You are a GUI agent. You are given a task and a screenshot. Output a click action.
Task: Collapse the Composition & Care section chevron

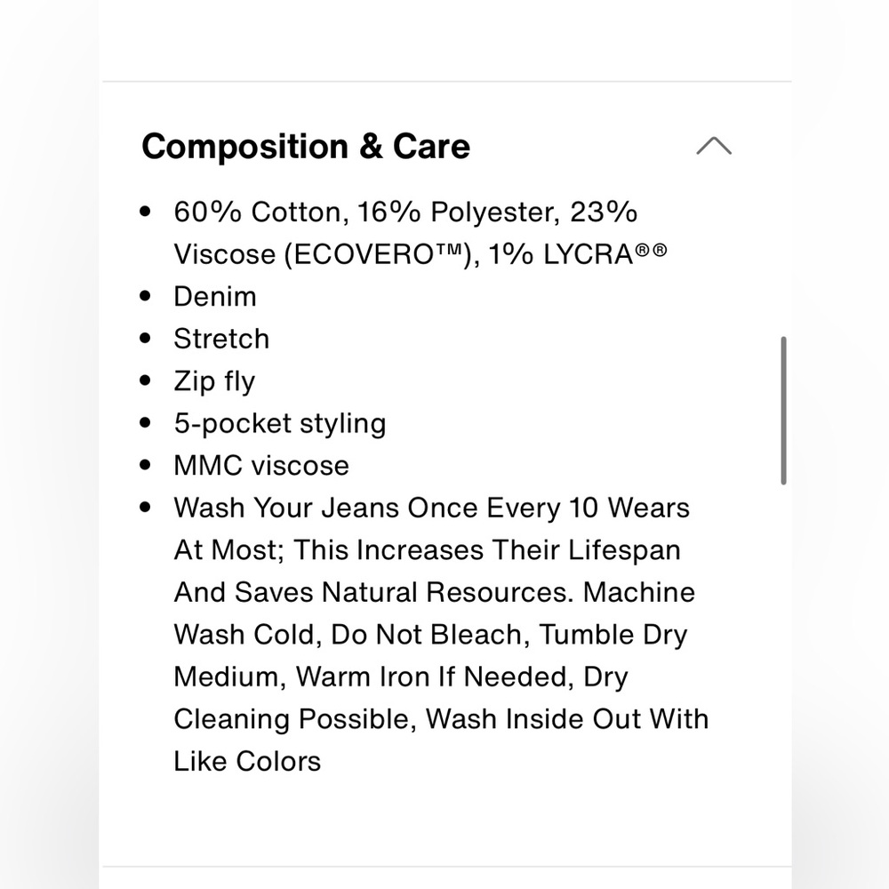pyautogui.click(x=714, y=146)
